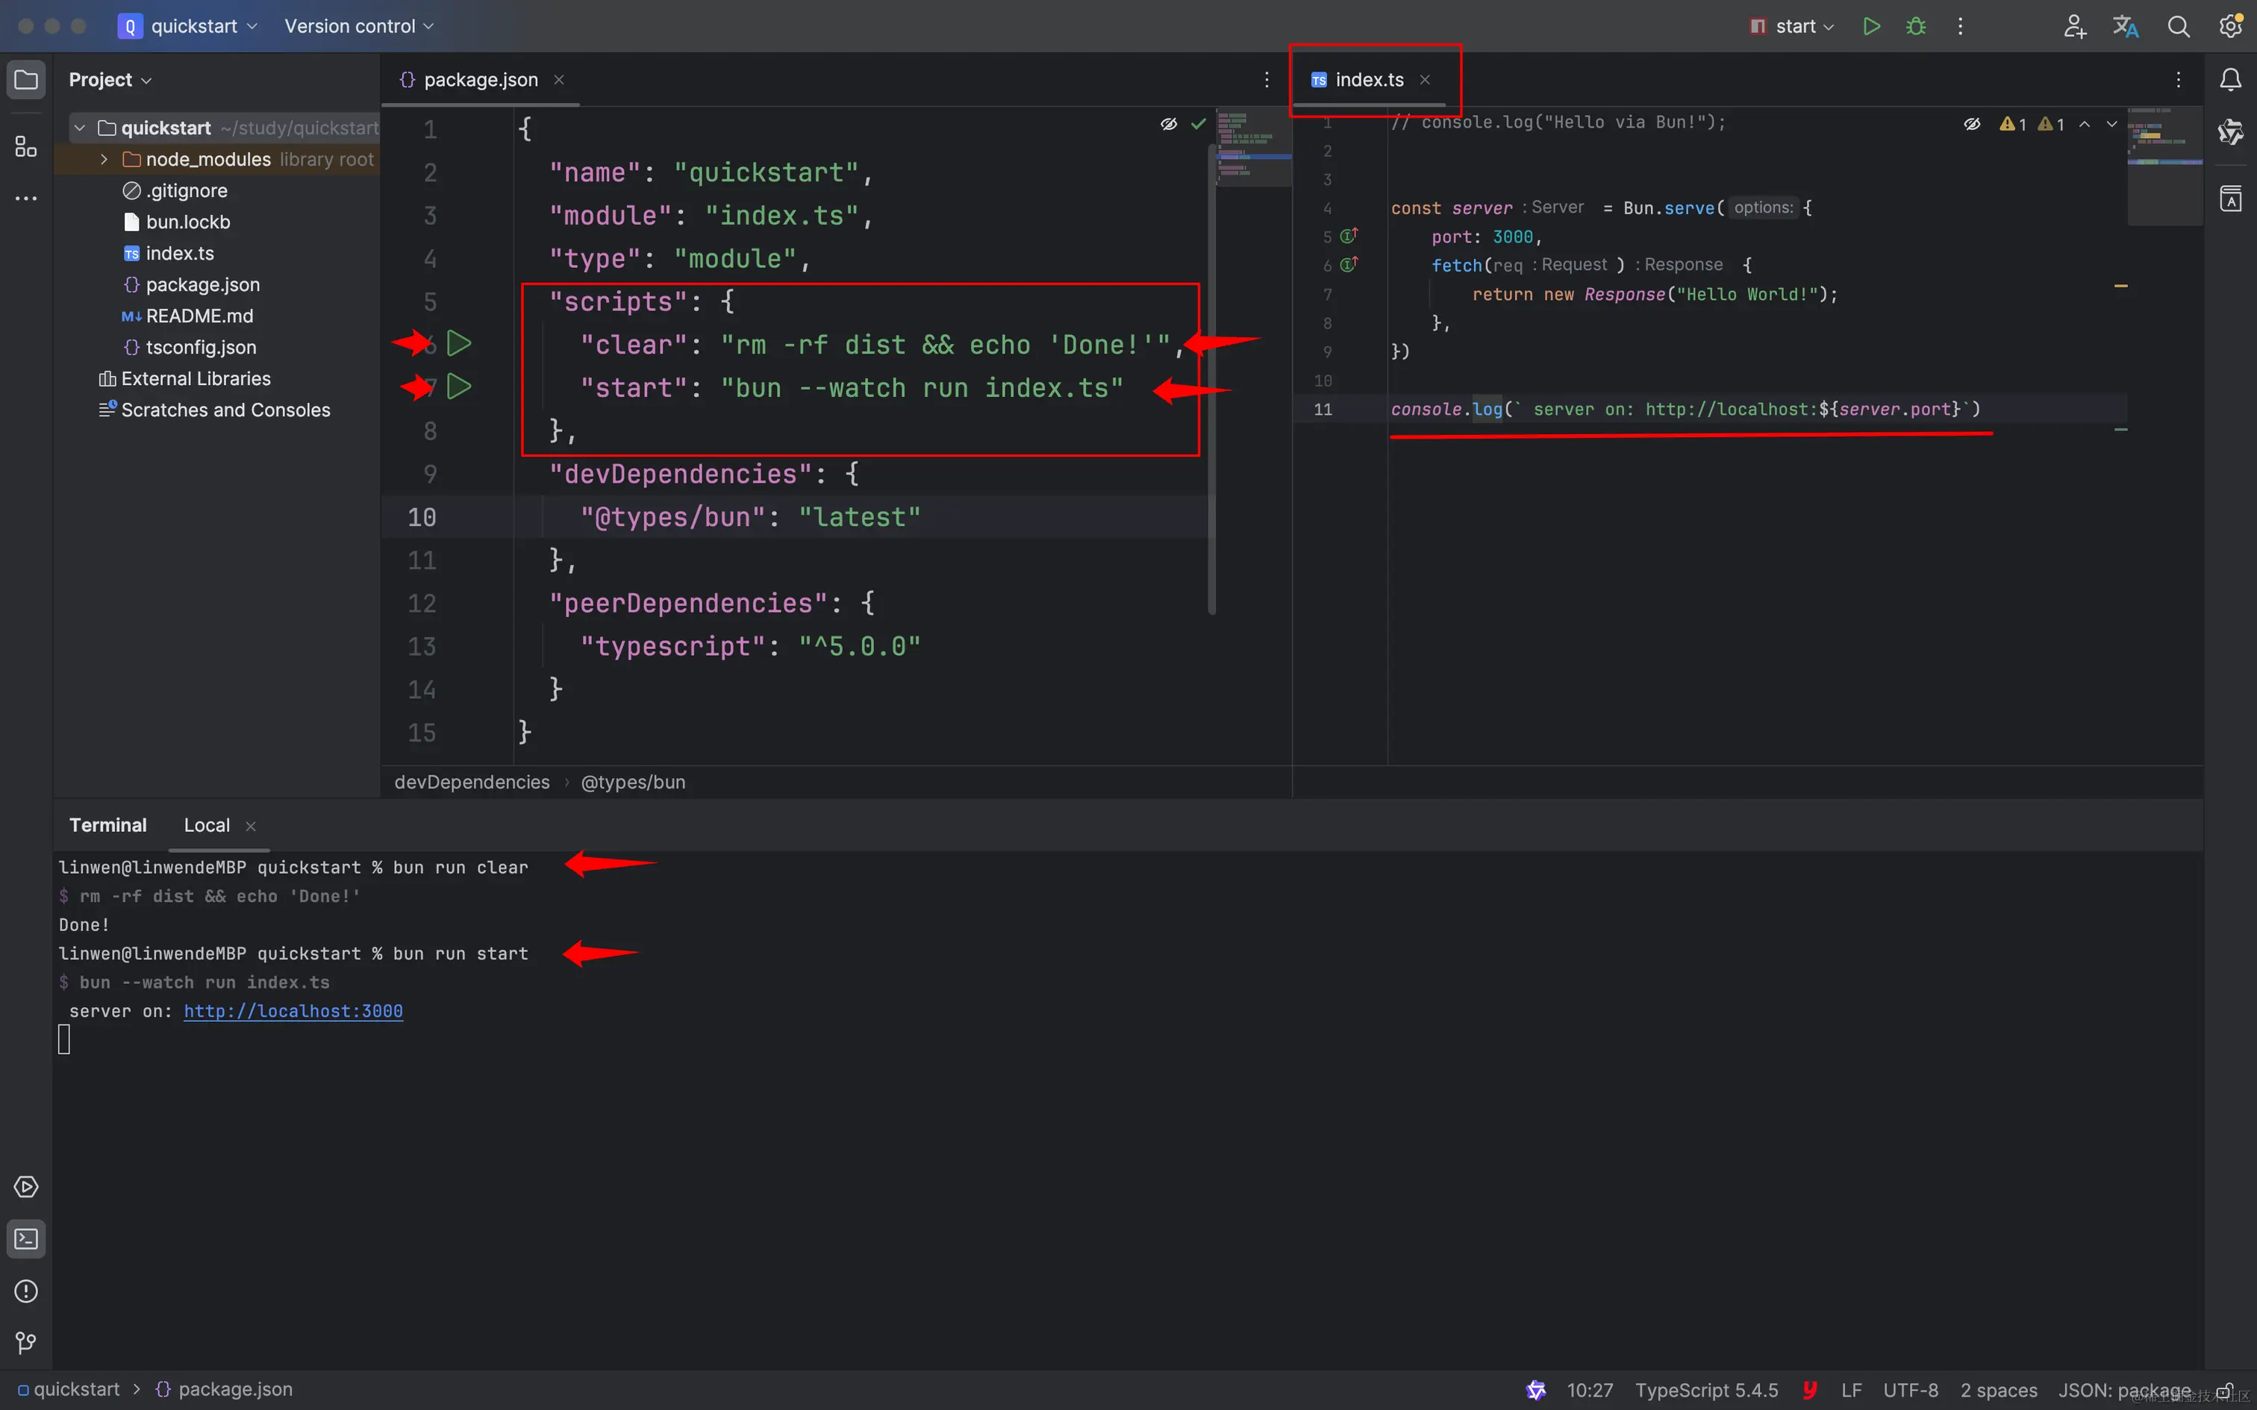Screen dimensions: 2257x1410
Task: Open IDE settings gear icon
Action: [2230, 26]
